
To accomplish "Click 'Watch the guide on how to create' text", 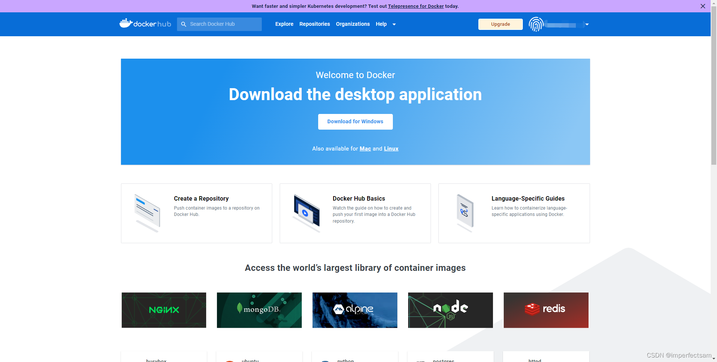I will coord(374,214).
